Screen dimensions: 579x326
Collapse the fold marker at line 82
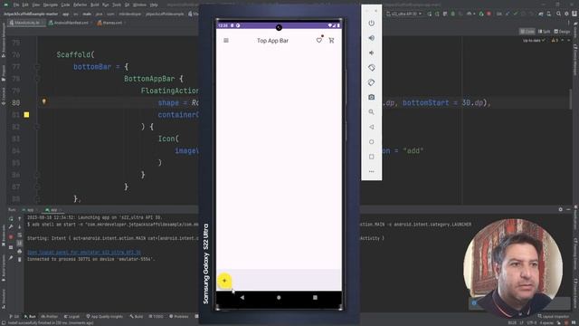37,127
